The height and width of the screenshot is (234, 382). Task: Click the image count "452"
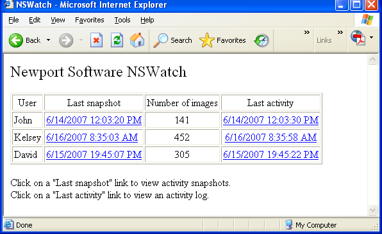point(182,137)
